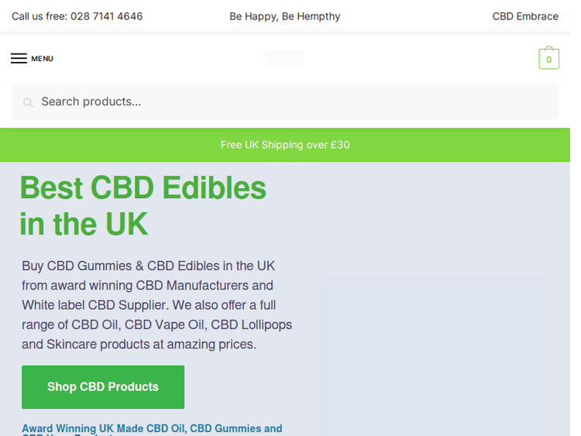Image resolution: width=581 pixels, height=436 pixels.
Task: Click the Buy CBD Gummies paragraph opening line
Action: click(x=148, y=266)
